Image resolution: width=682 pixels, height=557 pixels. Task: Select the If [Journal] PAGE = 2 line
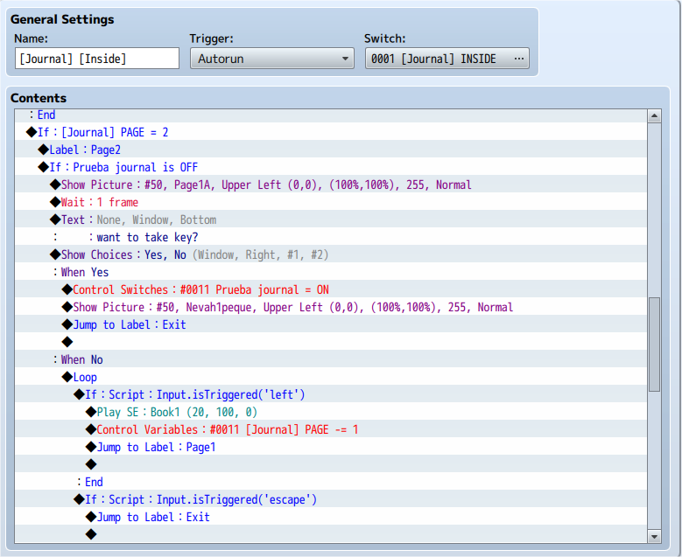[331, 132]
